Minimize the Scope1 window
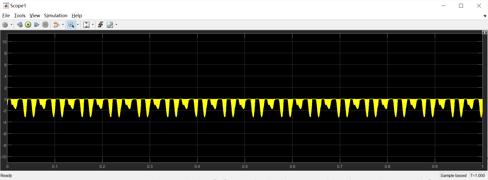 click(x=443, y=6)
